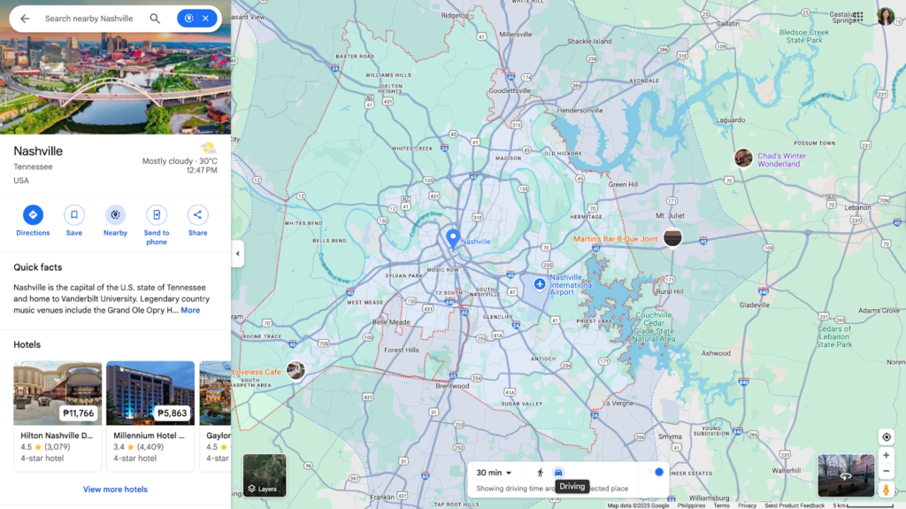The width and height of the screenshot is (906, 509).
Task: Click the La Vergne map label
Action: coord(618,403)
